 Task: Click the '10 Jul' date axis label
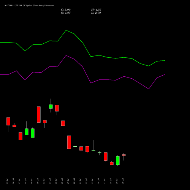click(38, 181)
